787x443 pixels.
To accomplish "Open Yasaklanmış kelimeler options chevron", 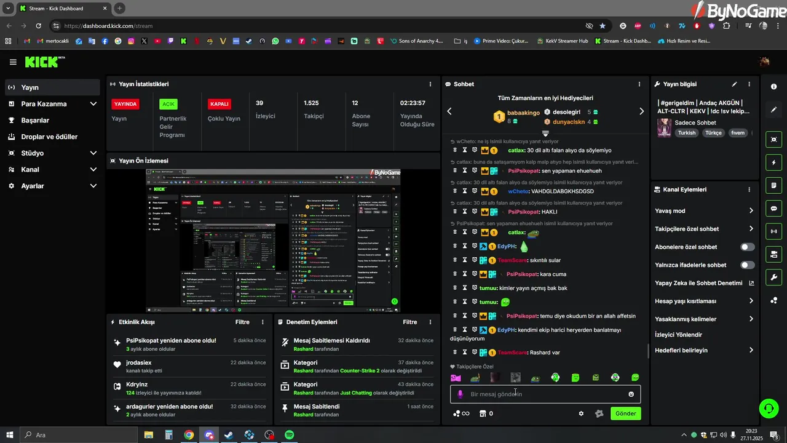I will [x=751, y=319].
